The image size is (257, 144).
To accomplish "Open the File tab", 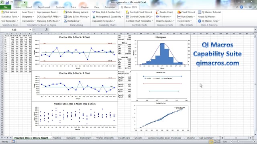I will pos(6,7).
